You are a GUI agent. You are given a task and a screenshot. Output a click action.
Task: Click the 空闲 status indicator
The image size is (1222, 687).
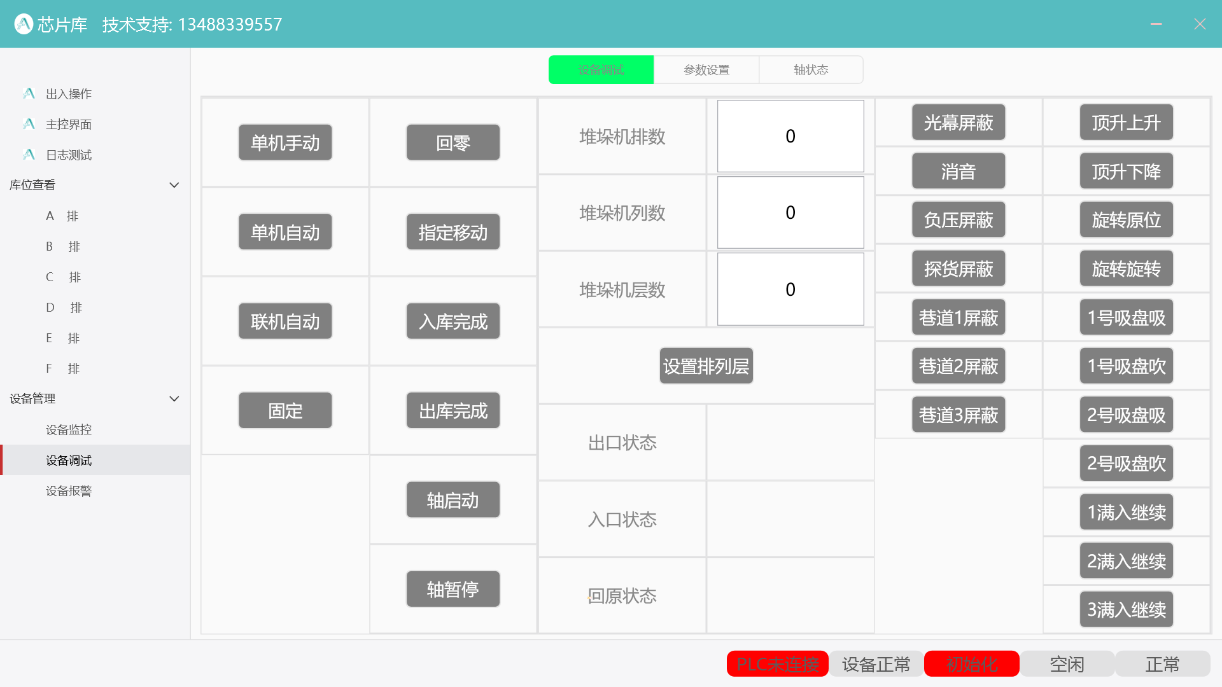click(1067, 663)
